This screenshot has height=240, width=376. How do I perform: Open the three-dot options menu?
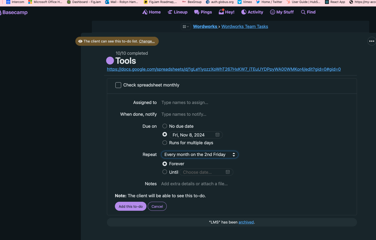[371, 41]
